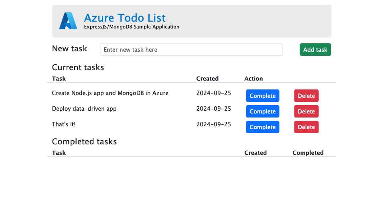Delete the Create Node.js app task

(x=306, y=96)
